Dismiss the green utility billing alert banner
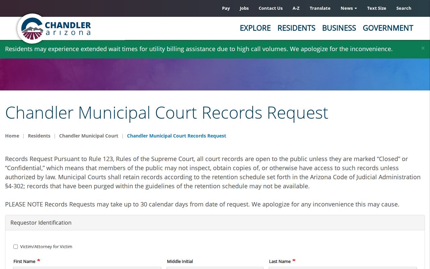The height and width of the screenshot is (269, 430). tap(423, 48)
